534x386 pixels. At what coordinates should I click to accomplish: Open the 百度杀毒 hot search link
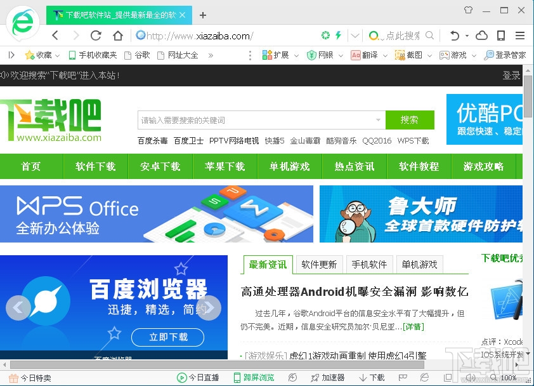tap(153, 141)
